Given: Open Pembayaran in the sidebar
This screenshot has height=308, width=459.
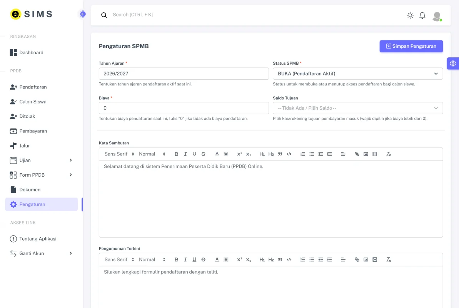Looking at the screenshot, I should (41, 131).
